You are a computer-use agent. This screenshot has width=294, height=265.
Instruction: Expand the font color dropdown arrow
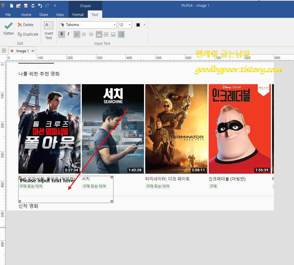[144, 25]
